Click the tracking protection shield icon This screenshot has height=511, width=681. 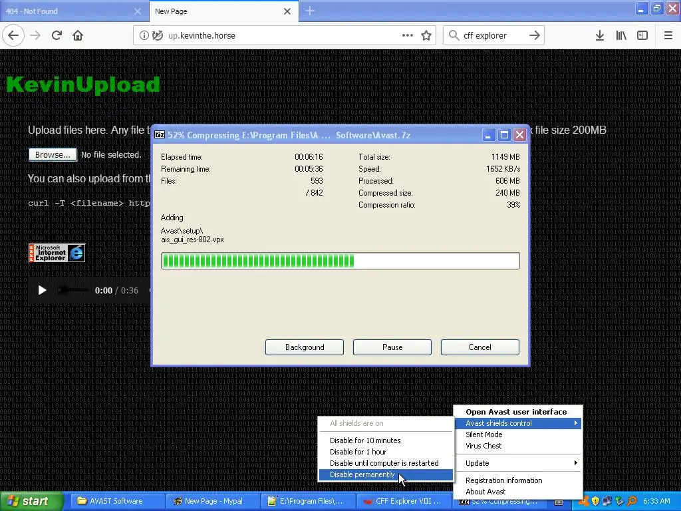pos(158,36)
